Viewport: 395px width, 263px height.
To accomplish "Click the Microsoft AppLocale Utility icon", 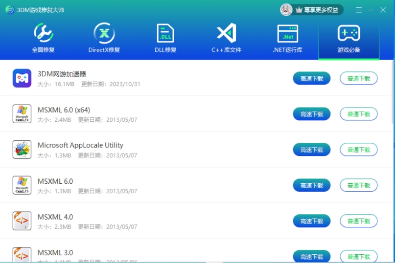I will point(22,150).
